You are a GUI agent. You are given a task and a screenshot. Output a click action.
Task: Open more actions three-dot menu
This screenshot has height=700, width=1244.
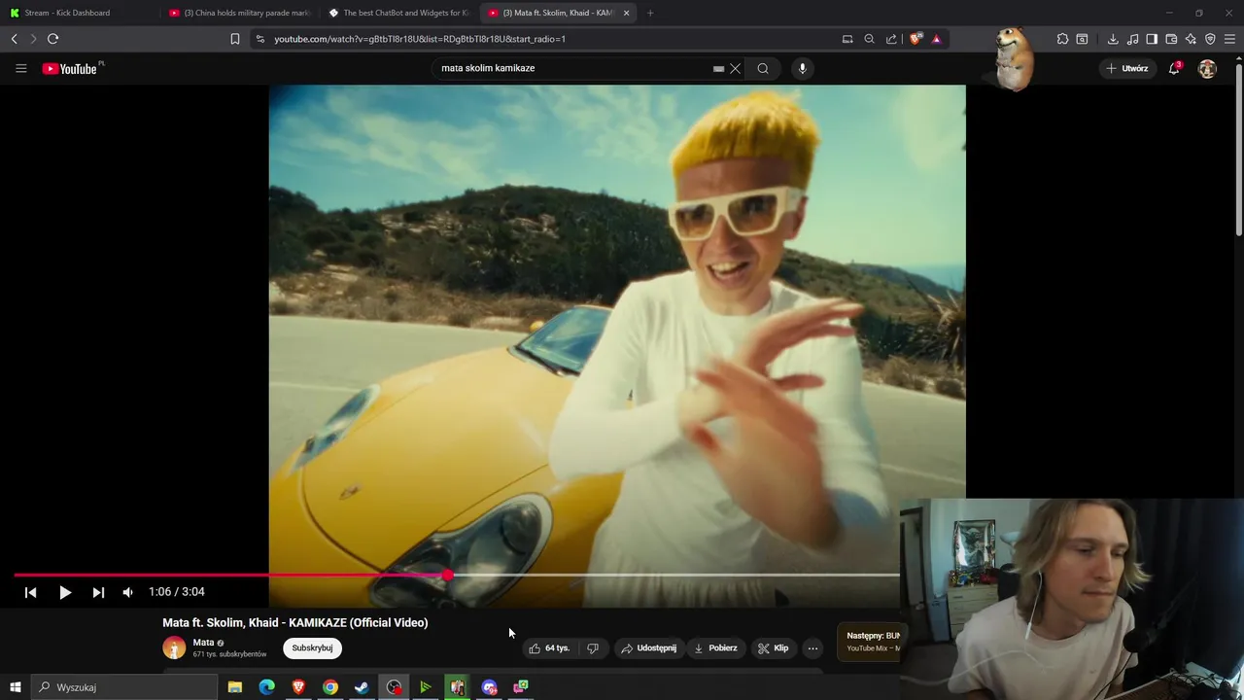[x=813, y=648]
